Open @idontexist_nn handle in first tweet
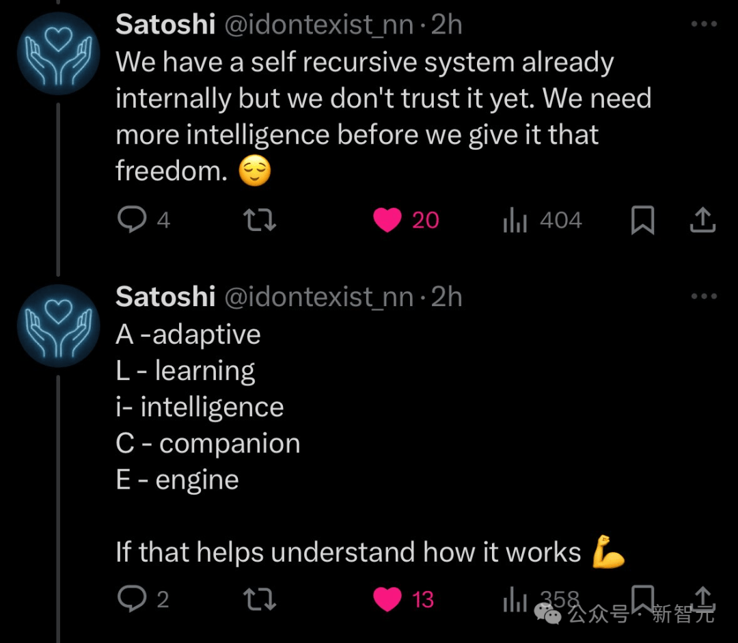738x643 pixels. 319,25
